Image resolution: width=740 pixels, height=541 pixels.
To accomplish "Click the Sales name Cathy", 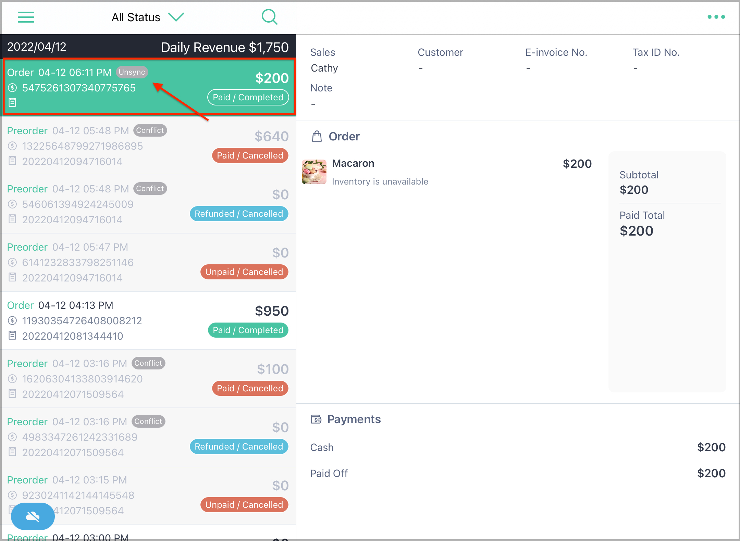I will click(324, 68).
